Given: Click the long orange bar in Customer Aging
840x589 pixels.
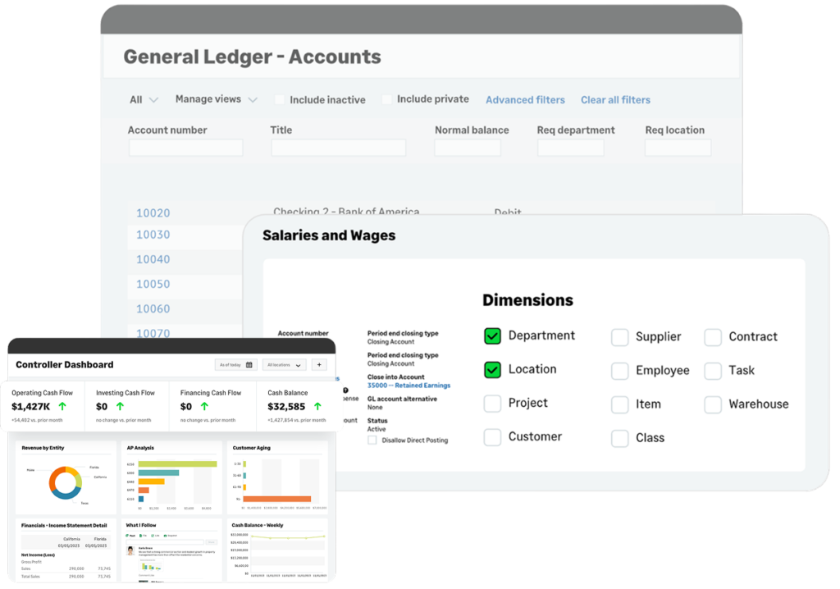Looking at the screenshot, I should tap(277, 499).
